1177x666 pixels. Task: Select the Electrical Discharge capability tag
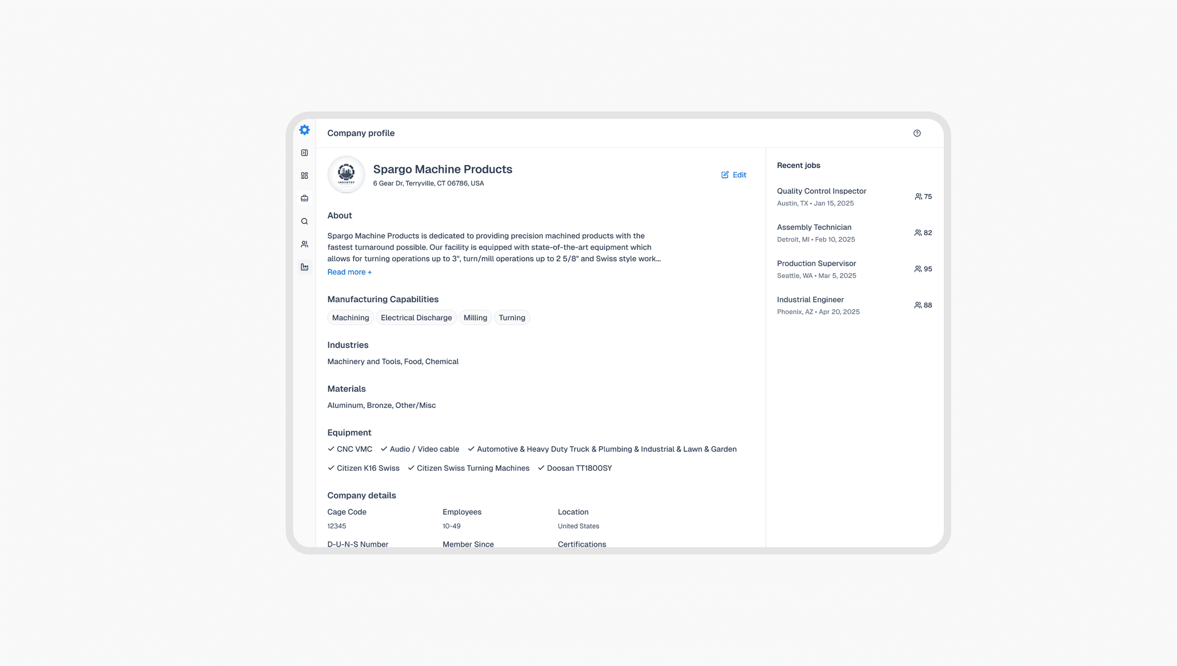(416, 317)
